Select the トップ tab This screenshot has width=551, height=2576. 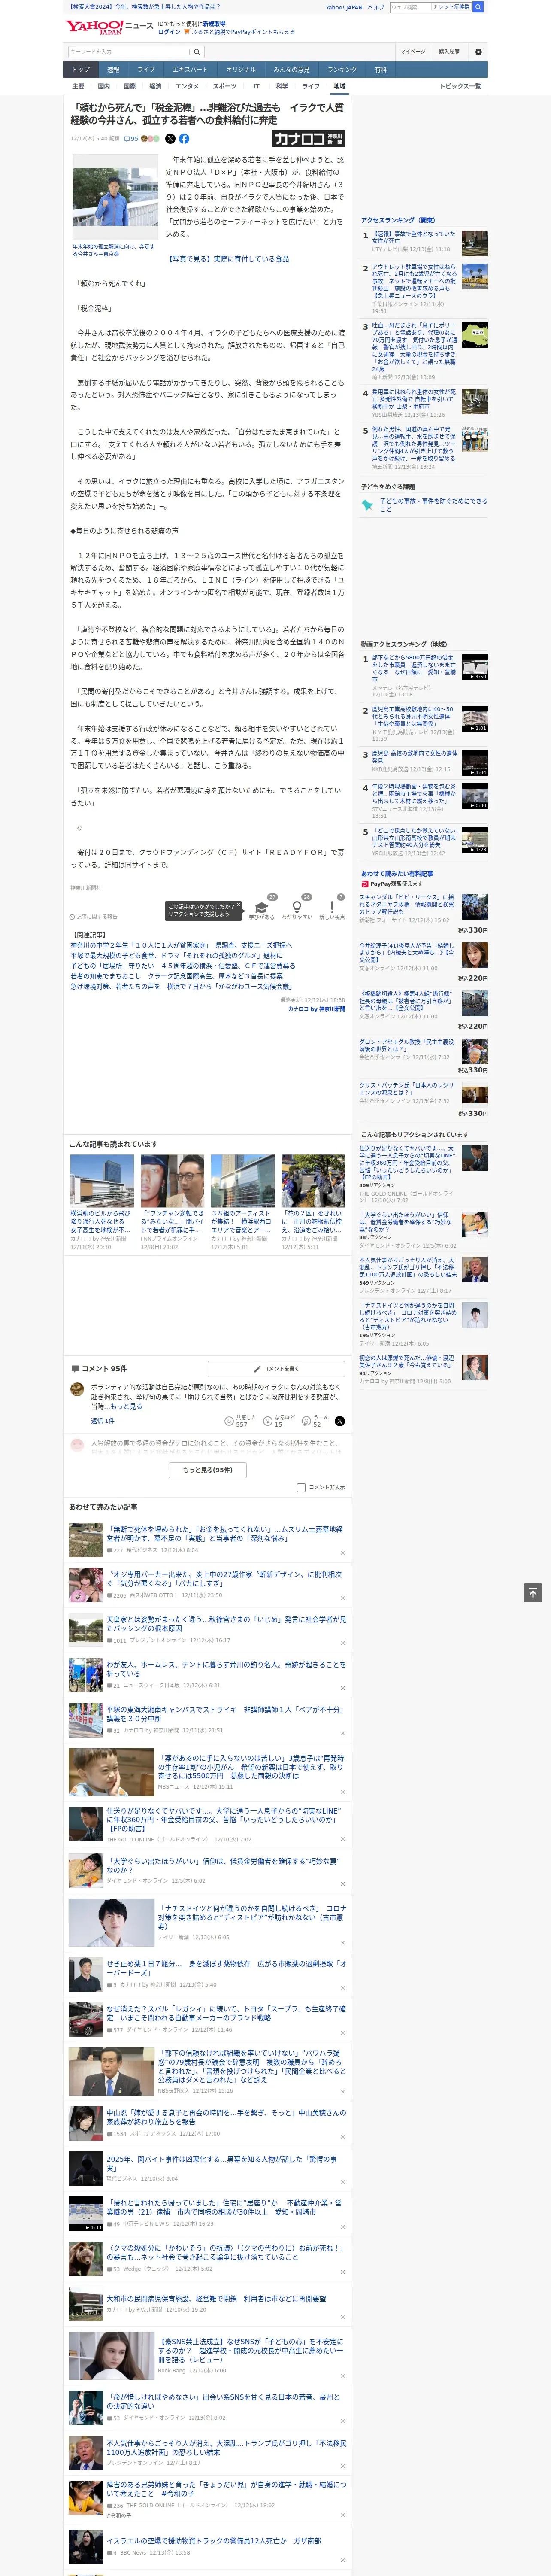pyautogui.click(x=81, y=69)
